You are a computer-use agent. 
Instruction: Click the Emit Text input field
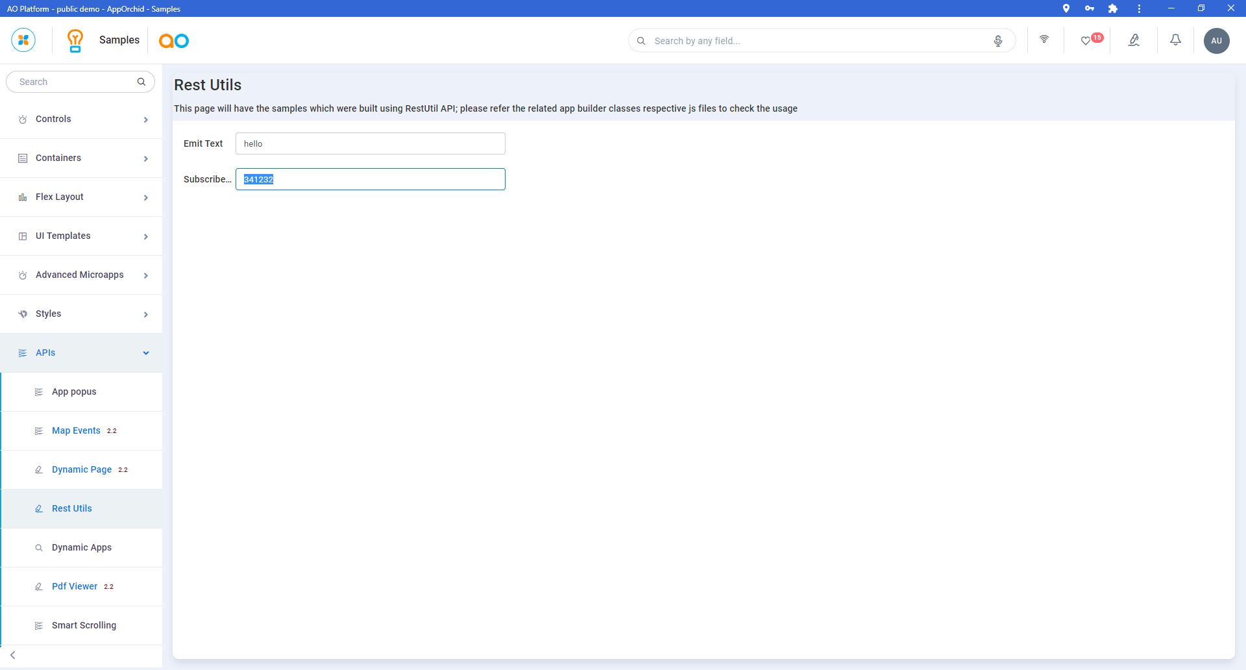pos(370,143)
